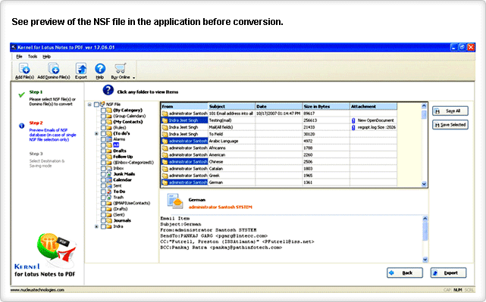Click the preview pane scroll up arrow
The image size is (486, 302).
coord(425,219)
